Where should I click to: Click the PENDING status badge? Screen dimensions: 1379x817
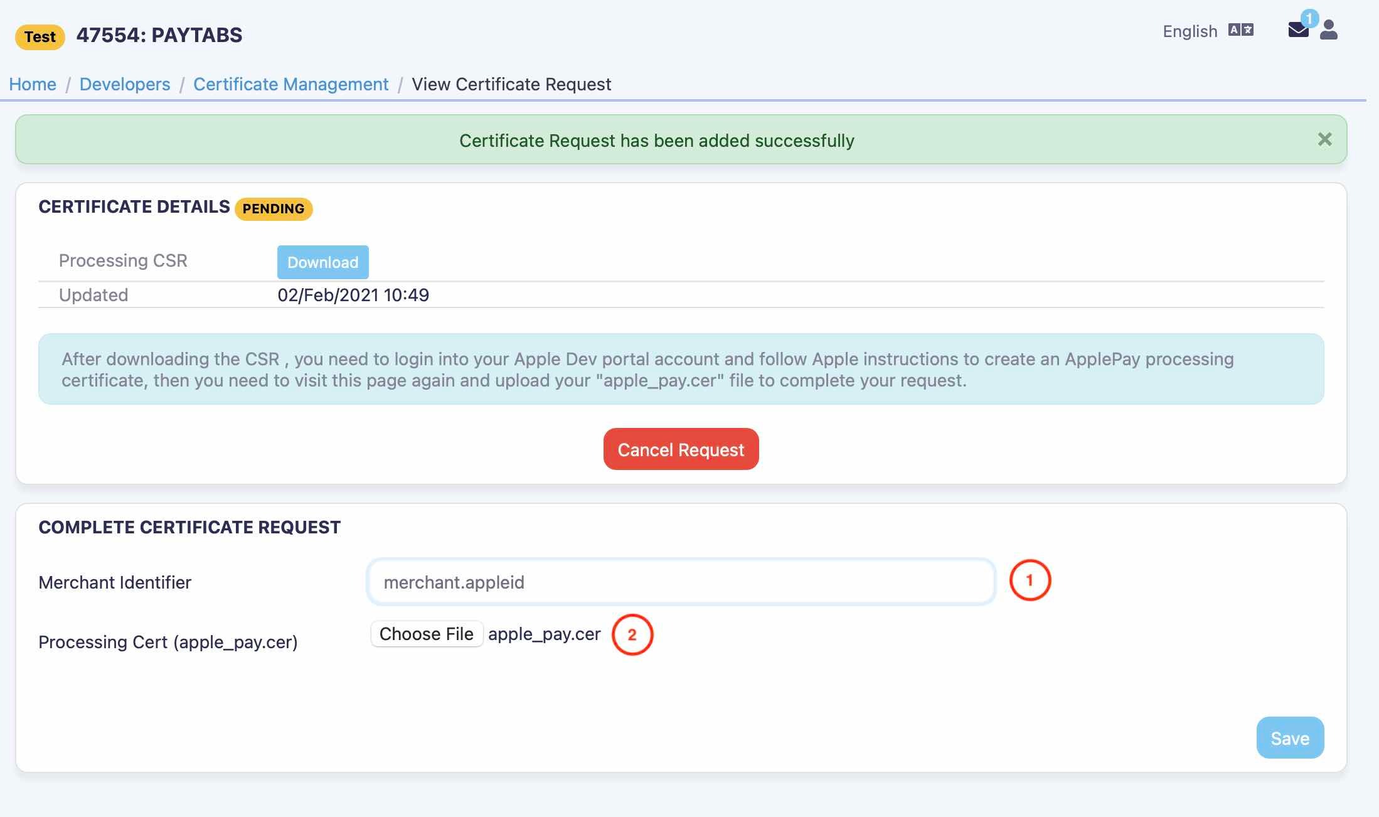(x=274, y=209)
